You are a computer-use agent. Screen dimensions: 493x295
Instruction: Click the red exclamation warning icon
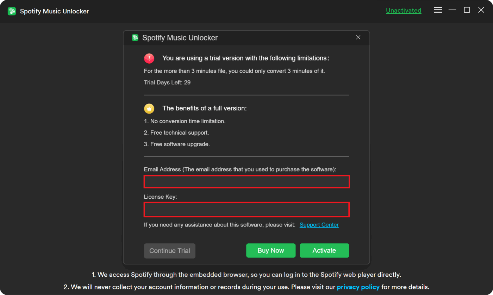point(149,58)
